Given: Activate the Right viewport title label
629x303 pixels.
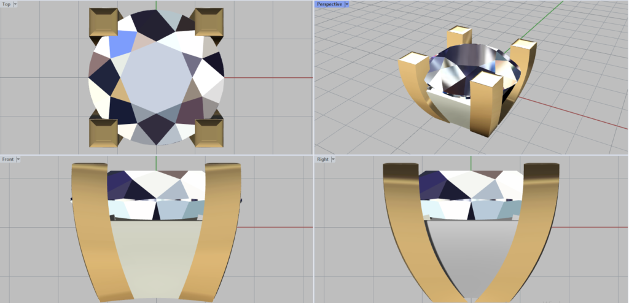Looking at the screenshot, I should 322,159.
